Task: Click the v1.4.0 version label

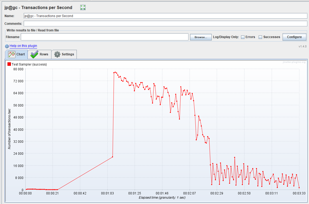Action: (x=303, y=46)
